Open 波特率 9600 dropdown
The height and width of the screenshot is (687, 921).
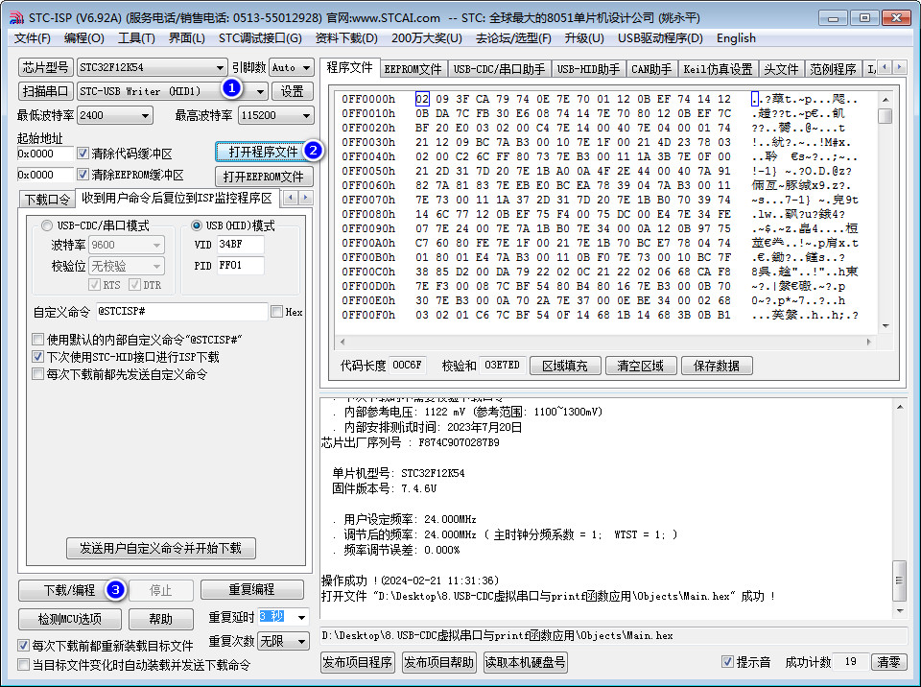click(156, 245)
